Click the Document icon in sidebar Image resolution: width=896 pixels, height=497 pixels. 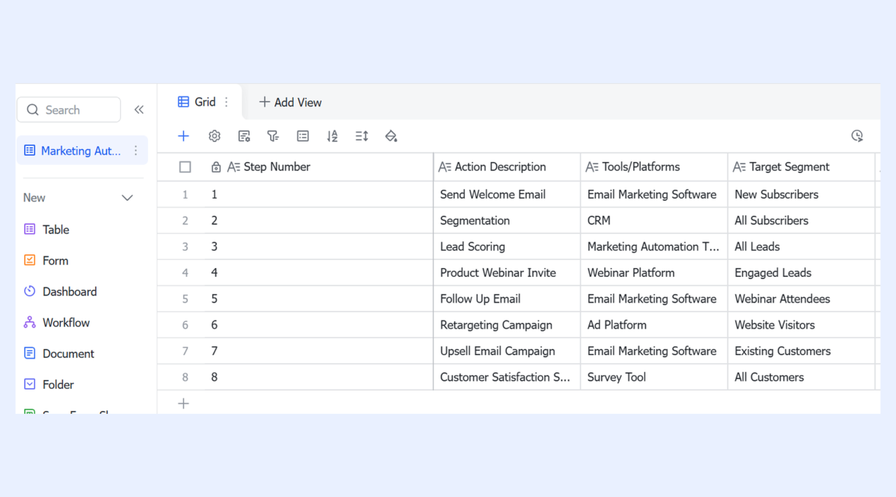point(30,353)
